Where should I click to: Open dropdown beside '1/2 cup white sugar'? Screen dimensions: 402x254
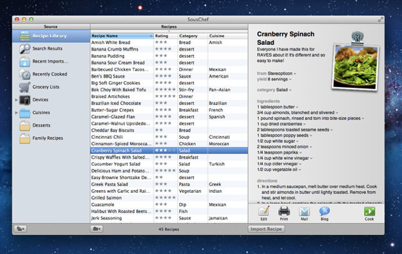pyautogui.click(x=297, y=141)
